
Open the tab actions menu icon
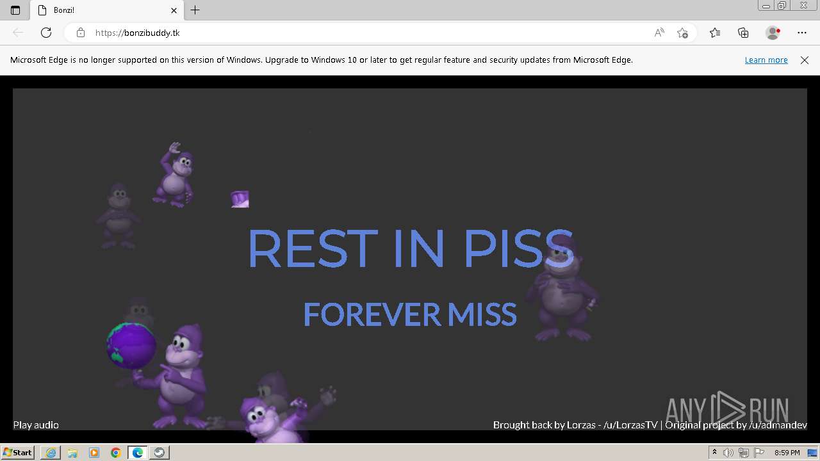coord(15,10)
